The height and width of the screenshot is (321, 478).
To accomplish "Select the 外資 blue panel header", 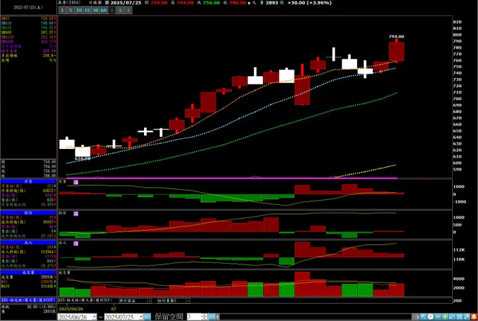I will [28, 181].
